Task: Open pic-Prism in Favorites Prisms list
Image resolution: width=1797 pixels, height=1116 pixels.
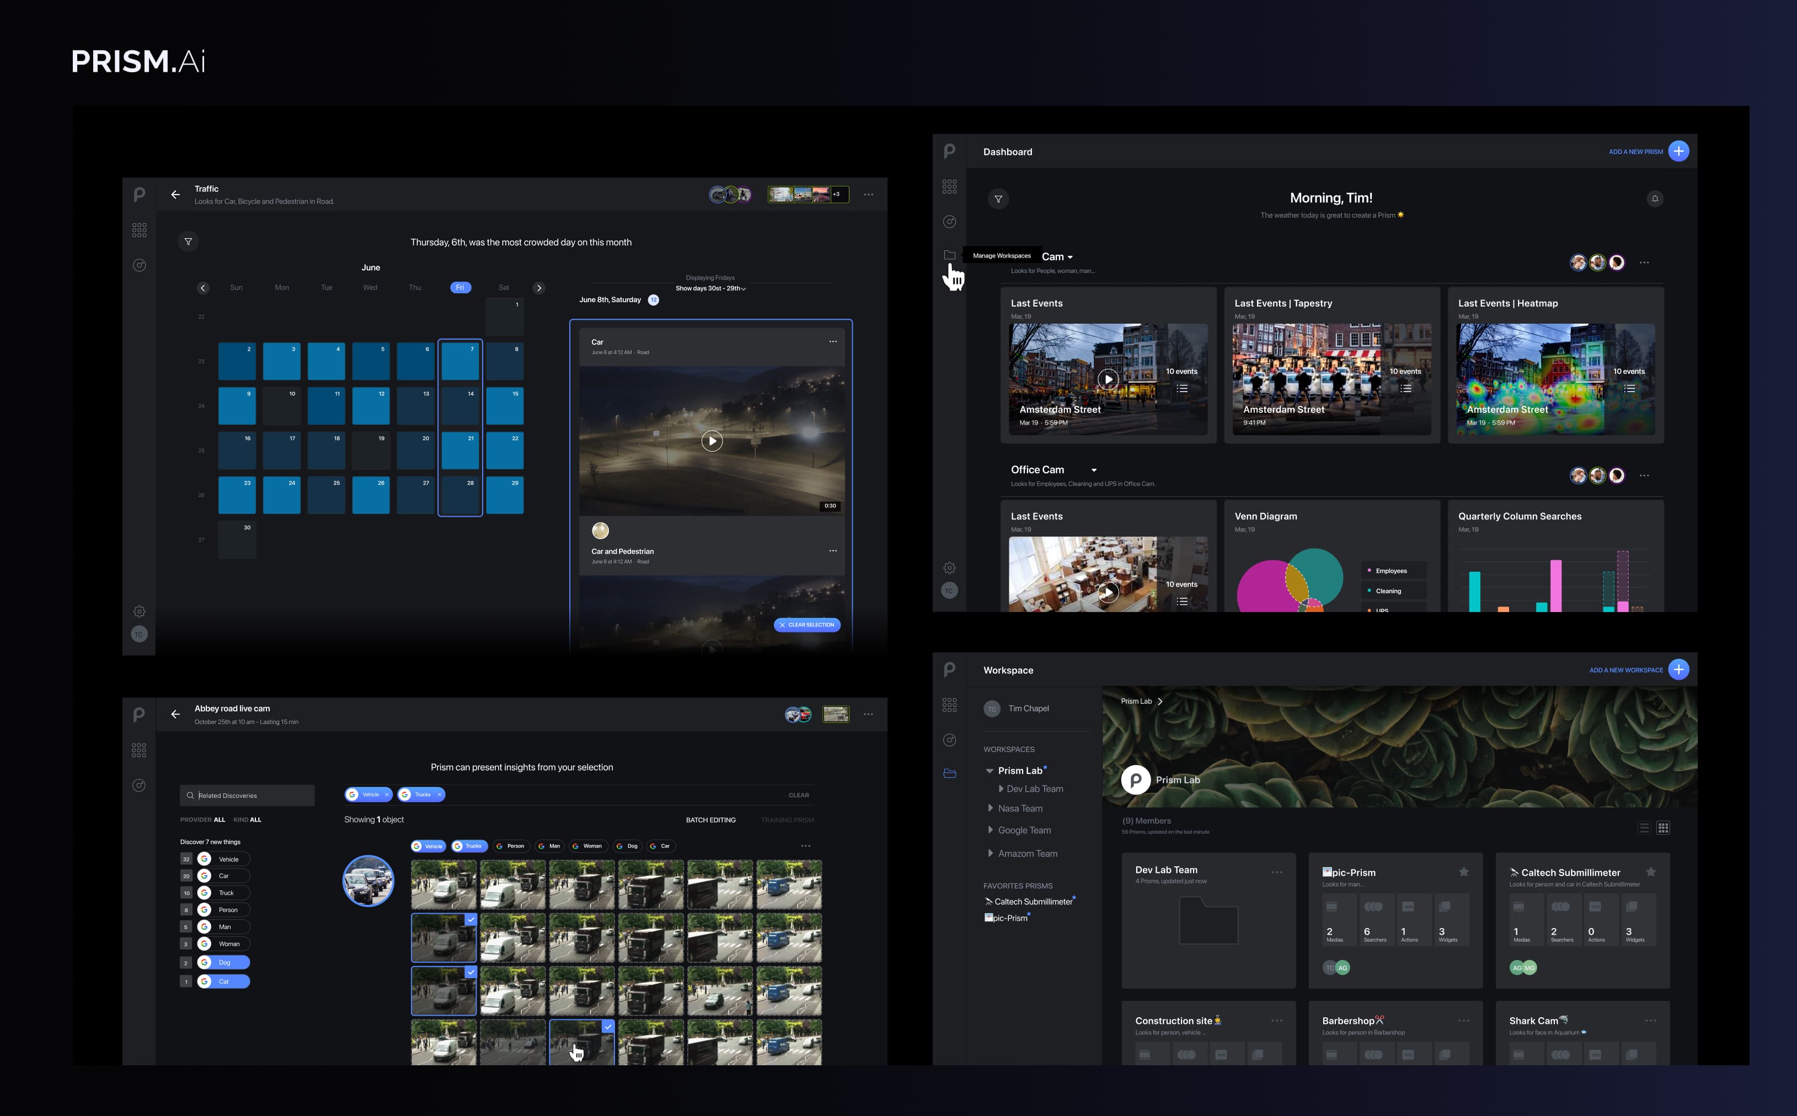Action: 1007,918
